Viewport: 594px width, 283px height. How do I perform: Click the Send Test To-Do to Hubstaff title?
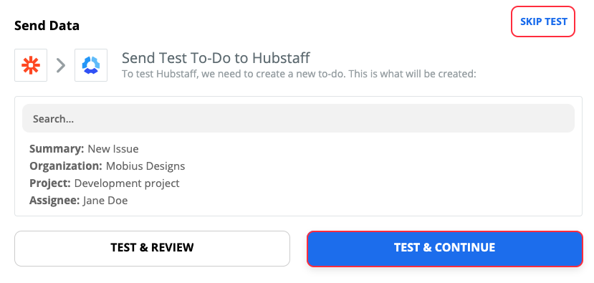click(216, 58)
